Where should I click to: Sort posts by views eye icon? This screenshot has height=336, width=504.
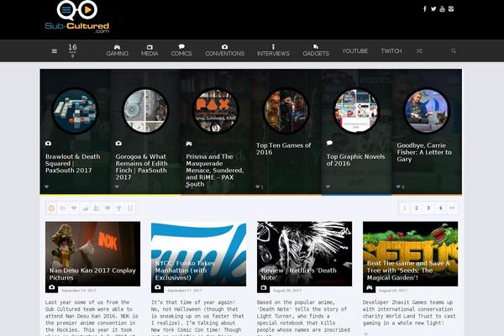pyautogui.click(x=63, y=208)
